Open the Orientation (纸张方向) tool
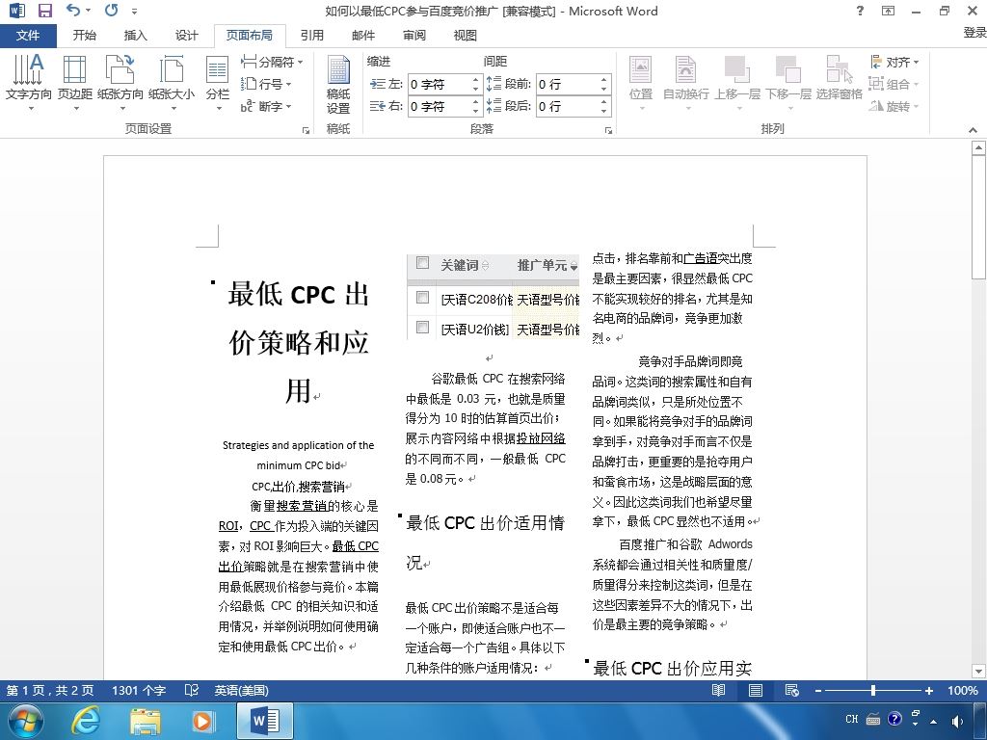 tap(120, 83)
